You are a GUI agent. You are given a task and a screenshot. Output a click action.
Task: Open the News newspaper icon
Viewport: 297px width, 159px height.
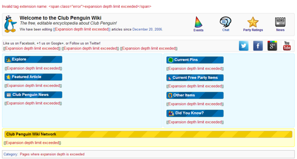click(280, 22)
